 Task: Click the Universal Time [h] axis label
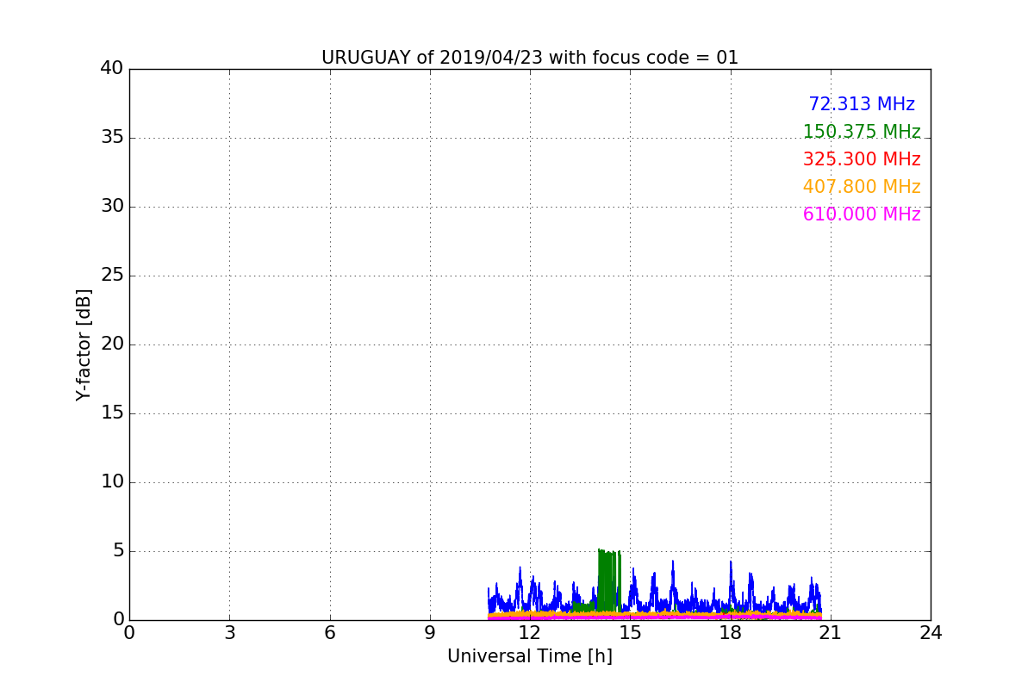pyautogui.click(x=530, y=656)
